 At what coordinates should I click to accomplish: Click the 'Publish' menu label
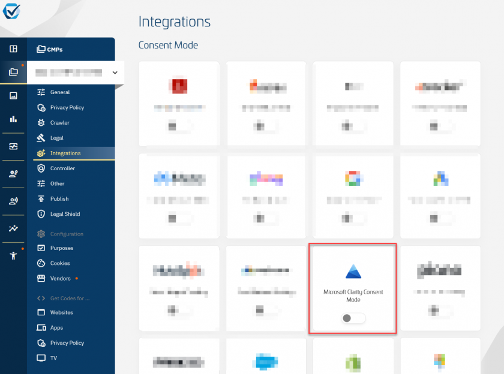pos(59,199)
